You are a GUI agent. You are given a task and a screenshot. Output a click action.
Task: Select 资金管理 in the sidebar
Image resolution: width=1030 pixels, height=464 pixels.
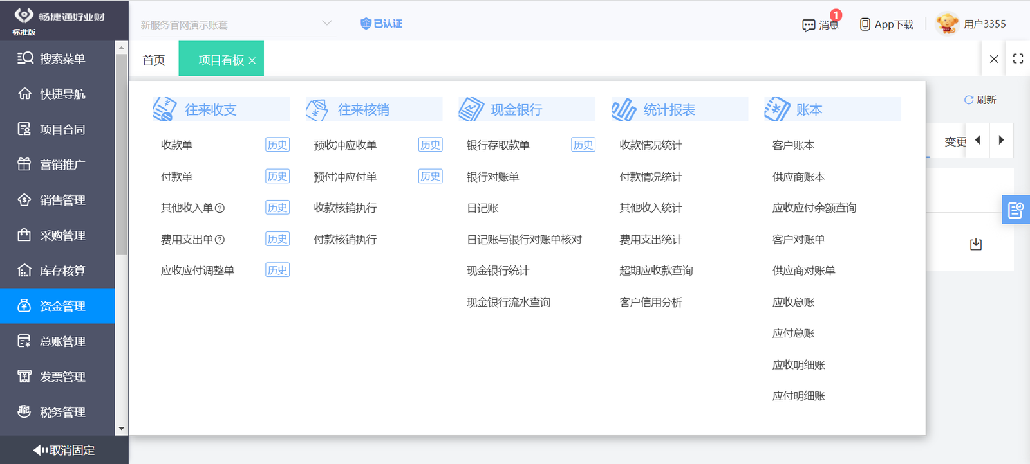point(57,306)
